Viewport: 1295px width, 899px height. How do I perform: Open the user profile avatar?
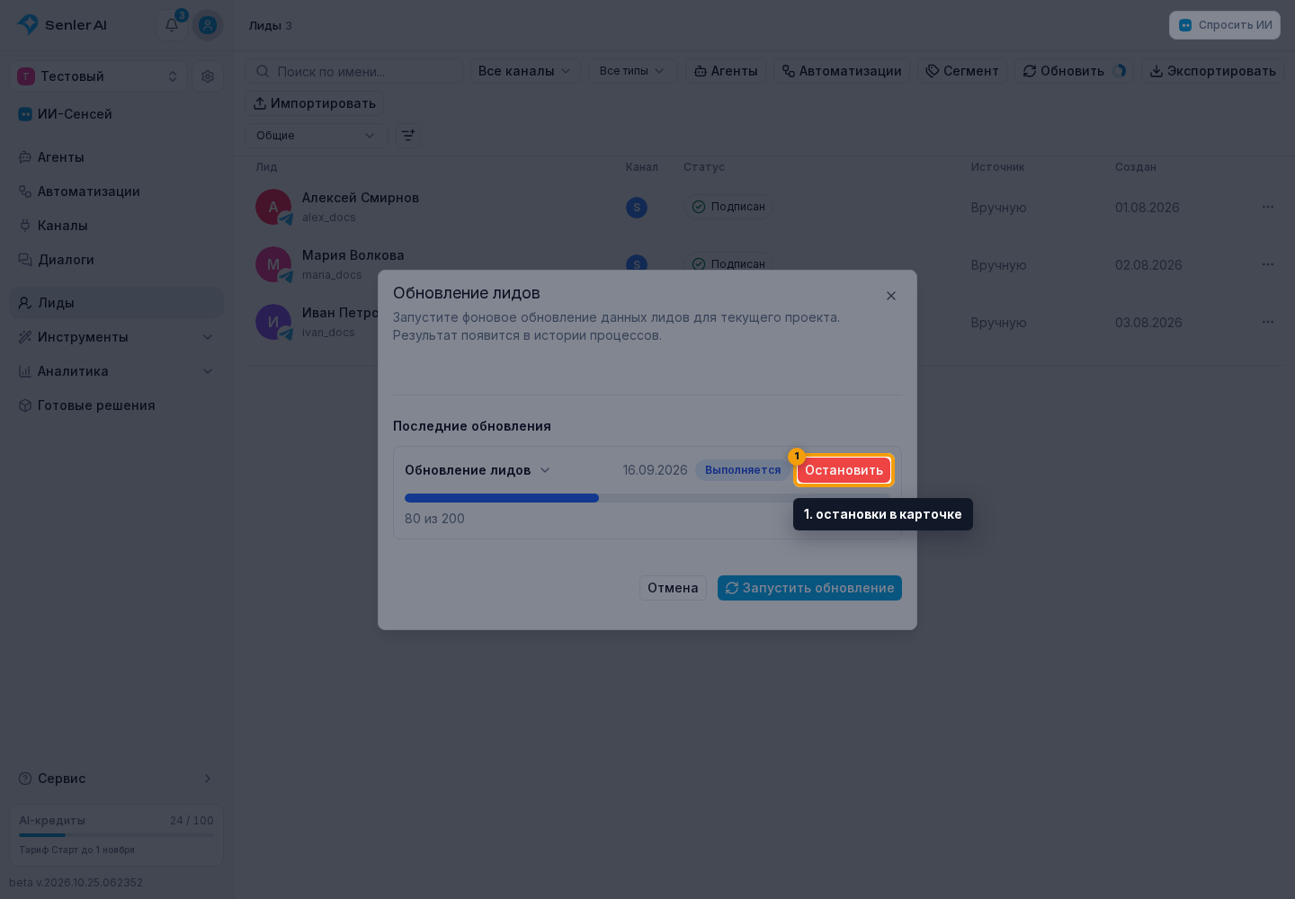coord(208,25)
